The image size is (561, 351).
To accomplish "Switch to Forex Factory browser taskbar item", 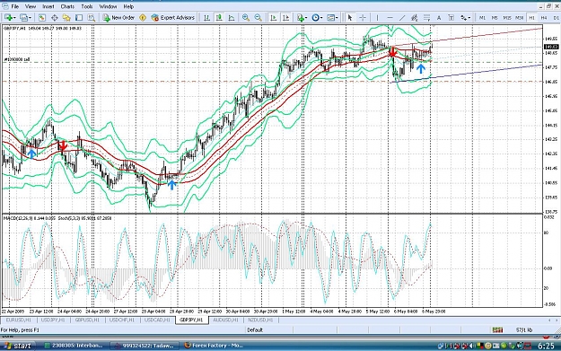I will (x=214, y=346).
